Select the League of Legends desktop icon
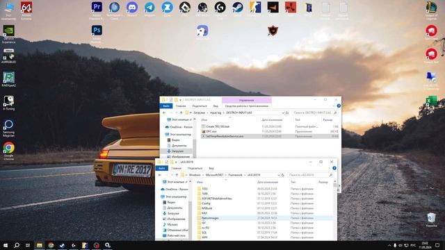 [431, 10]
